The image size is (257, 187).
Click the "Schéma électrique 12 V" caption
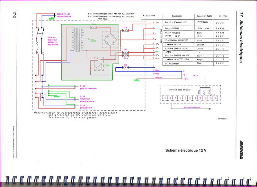click(x=186, y=150)
